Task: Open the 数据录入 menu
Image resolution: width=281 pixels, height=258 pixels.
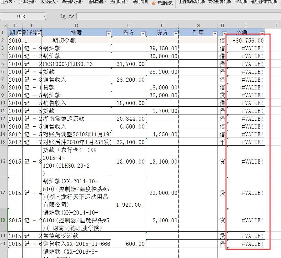Action: (48, 3)
